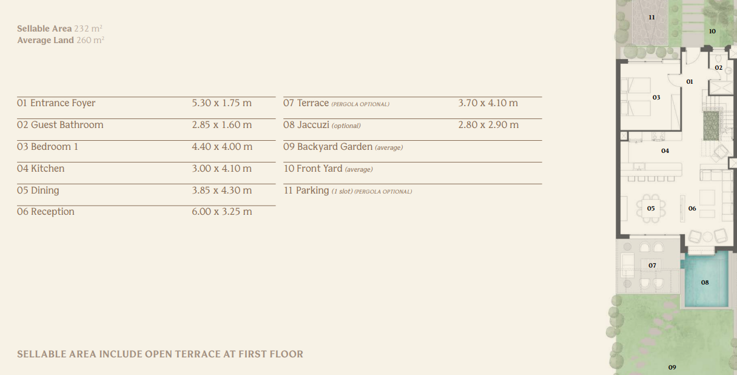Click the 6.00 x 3.25 m Reception dimension

click(221, 212)
